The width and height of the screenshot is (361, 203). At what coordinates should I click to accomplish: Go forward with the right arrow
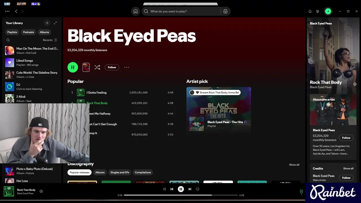[x=23, y=11]
